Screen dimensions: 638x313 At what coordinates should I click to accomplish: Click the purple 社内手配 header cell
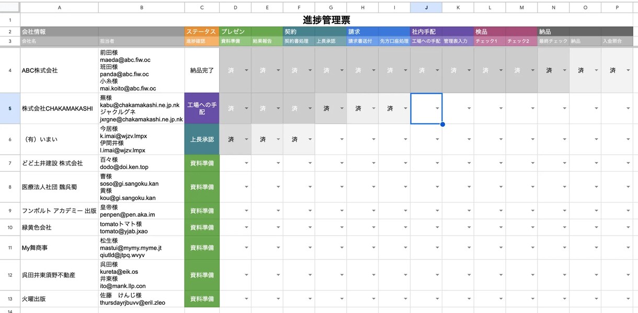tap(442, 31)
